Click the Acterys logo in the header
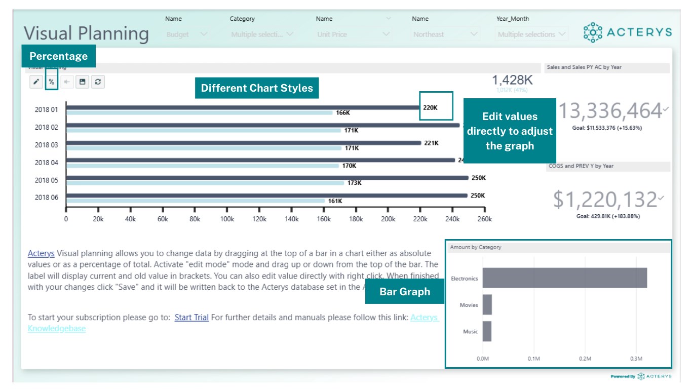692x389 pixels. (x=628, y=32)
